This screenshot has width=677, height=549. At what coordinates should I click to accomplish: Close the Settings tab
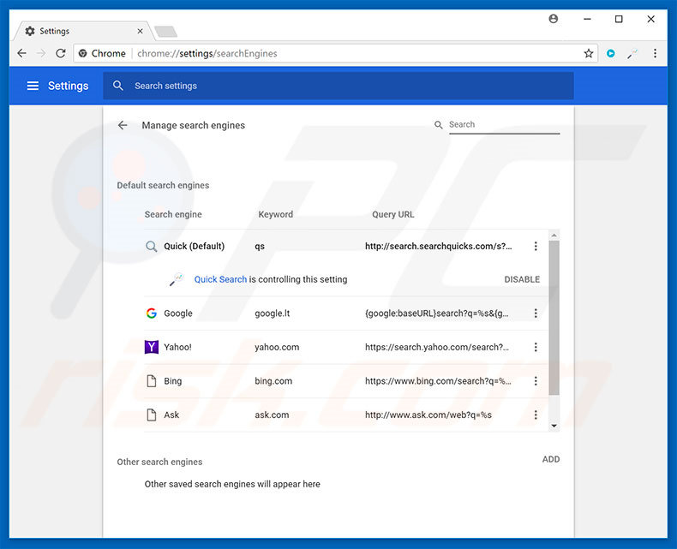coord(140,31)
